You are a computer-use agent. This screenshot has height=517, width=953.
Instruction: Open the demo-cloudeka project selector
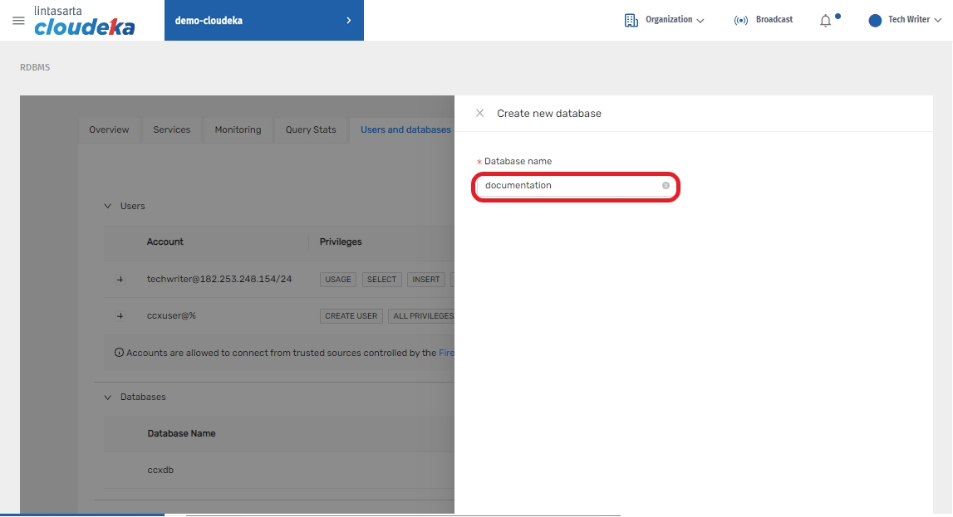coord(263,21)
